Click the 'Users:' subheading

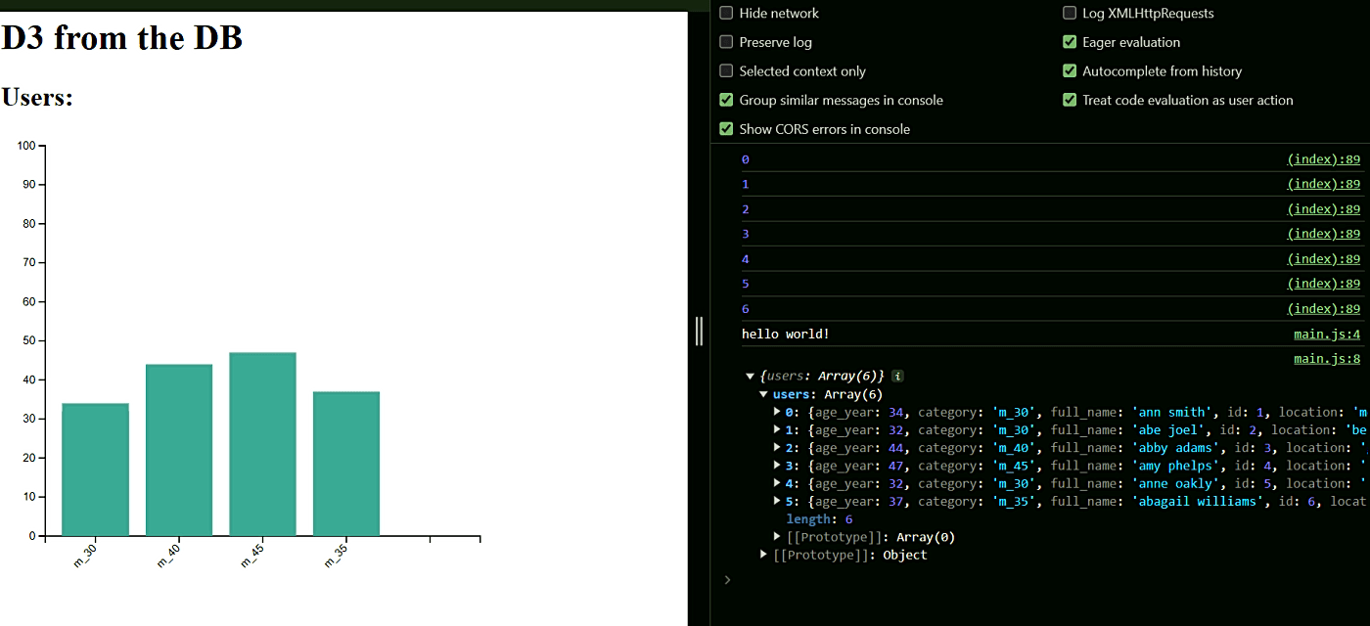[37, 98]
